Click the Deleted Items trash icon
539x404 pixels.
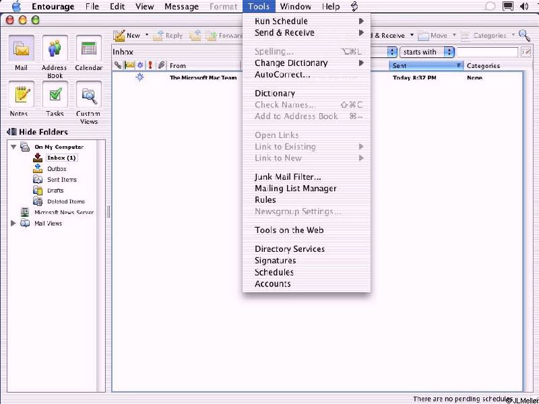tap(38, 201)
